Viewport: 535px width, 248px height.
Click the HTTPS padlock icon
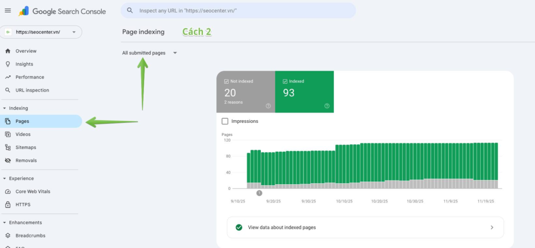pyautogui.click(x=7, y=205)
